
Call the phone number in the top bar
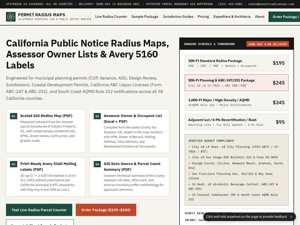[230, 4]
